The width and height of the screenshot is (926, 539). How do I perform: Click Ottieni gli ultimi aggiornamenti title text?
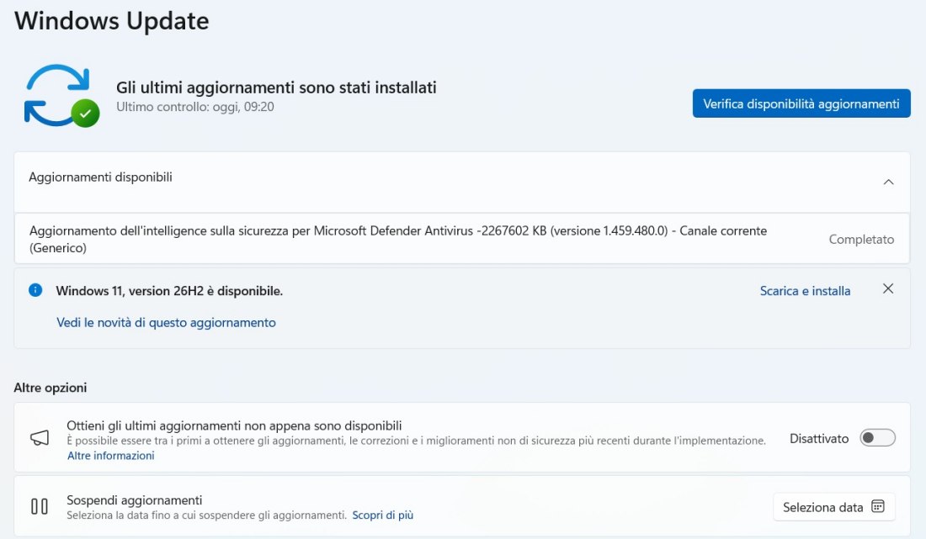[x=234, y=425]
